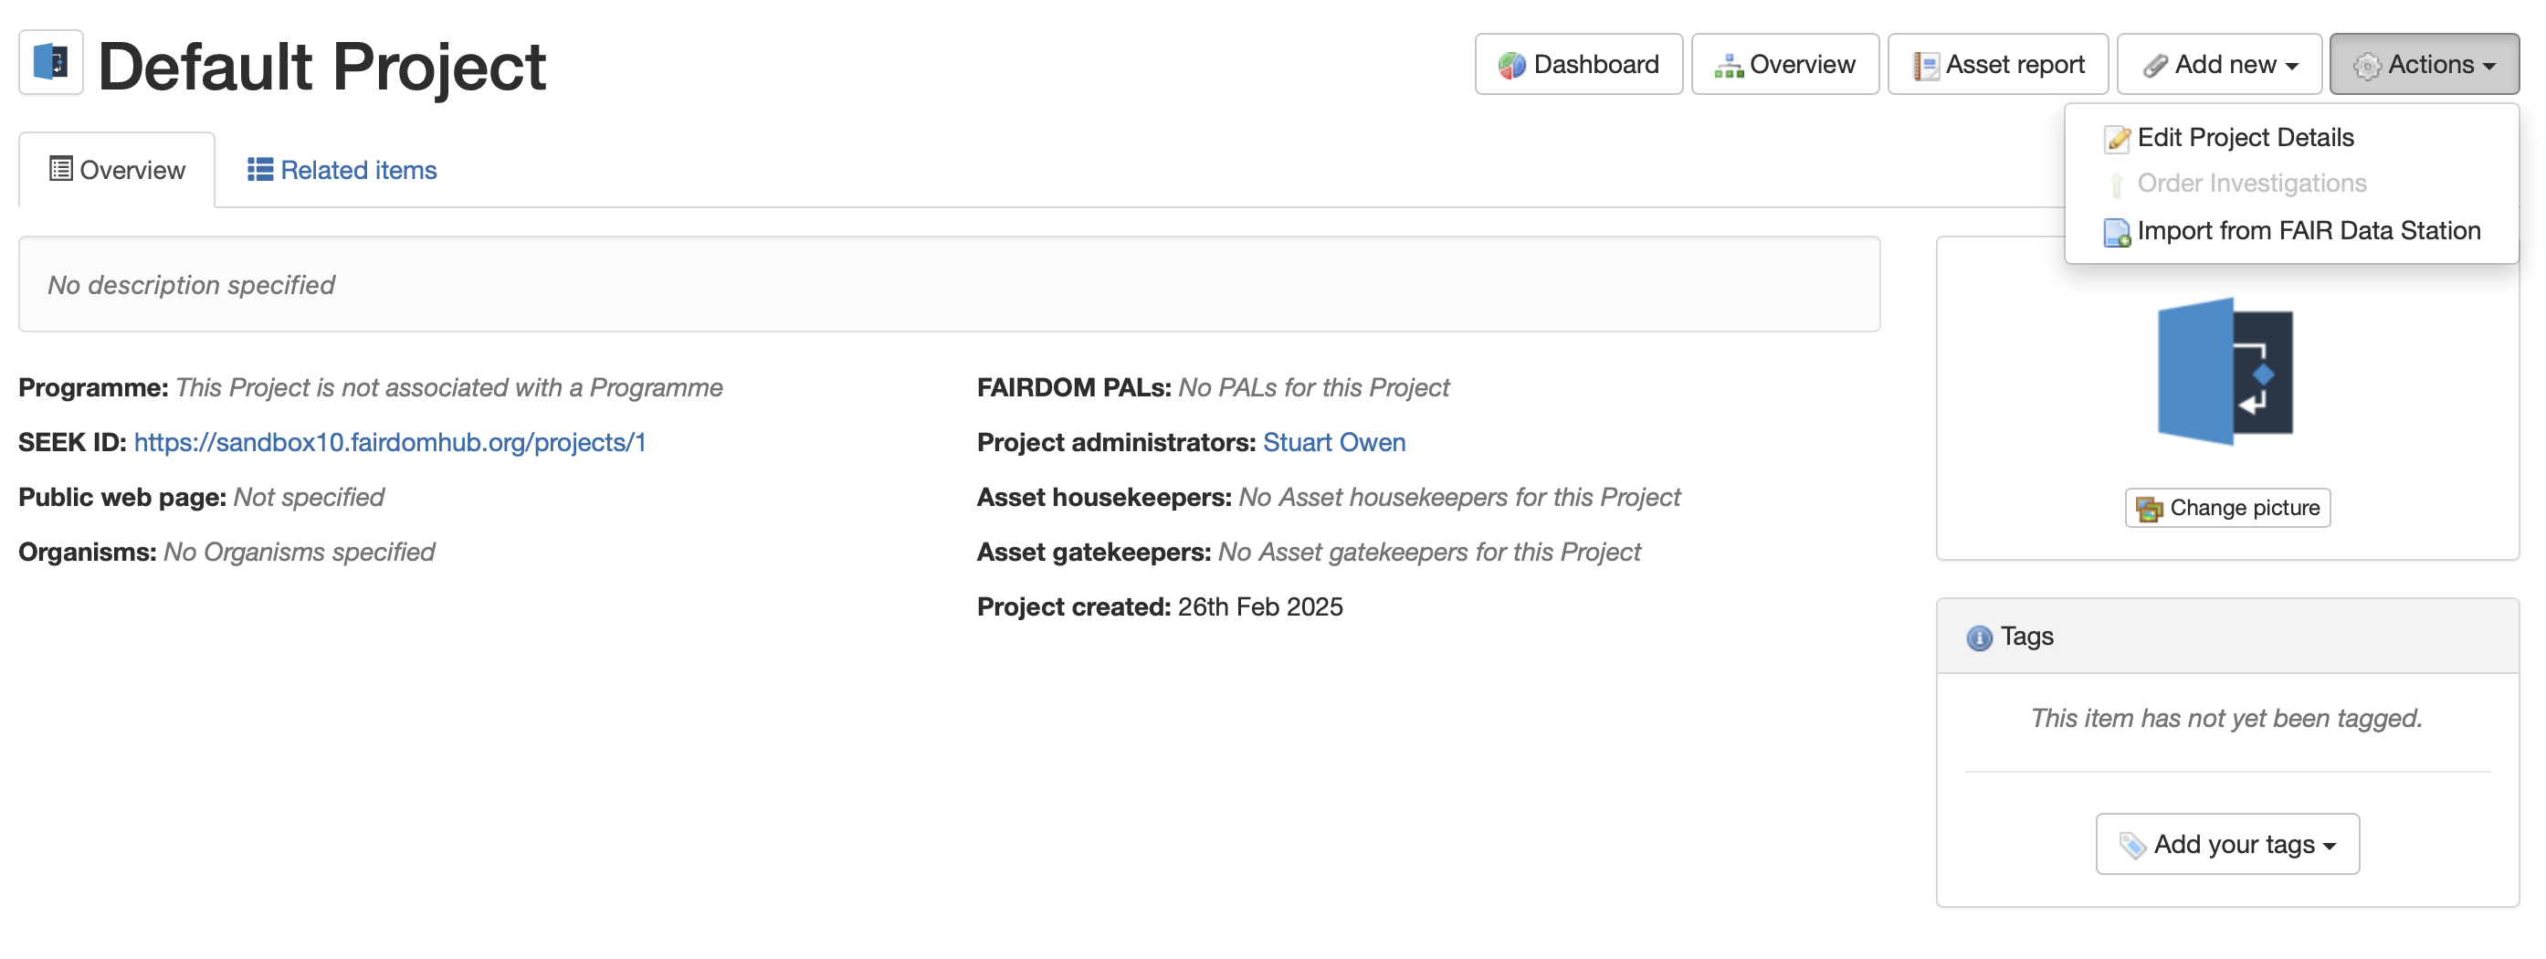Expand the Add new dropdown
This screenshot has width=2546, height=959.
[x=2219, y=65]
